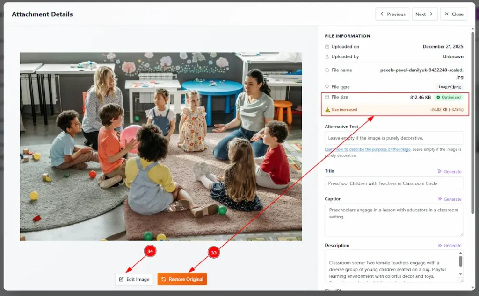Click the Alternative Text input field

click(x=394, y=138)
